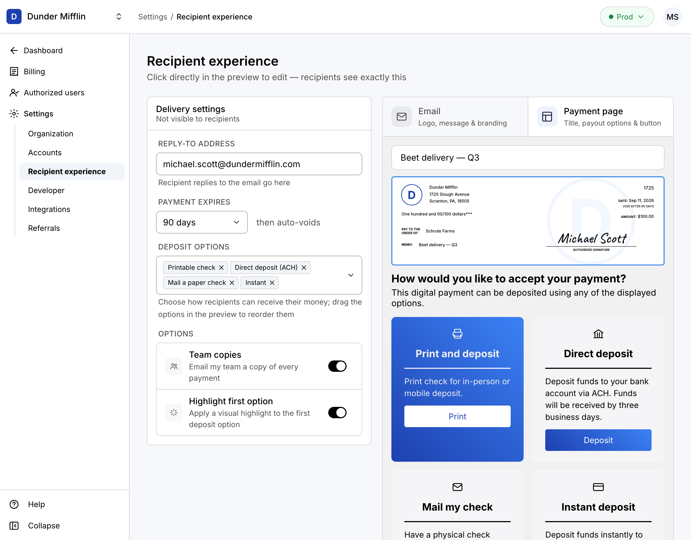Open the Referrals settings page

click(x=44, y=228)
